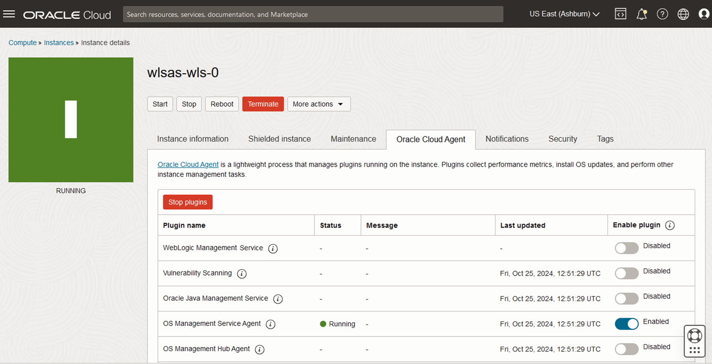Image resolution: width=712 pixels, height=364 pixels.
Task: Enable the WebLogic Management Service plugin
Action: pyautogui.click(x=626, y=248)
